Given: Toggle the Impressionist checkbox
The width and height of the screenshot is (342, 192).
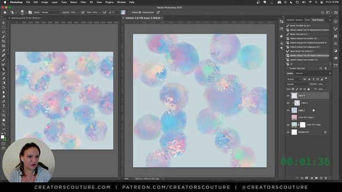Looking at the screenshot, I should [140, 12].
